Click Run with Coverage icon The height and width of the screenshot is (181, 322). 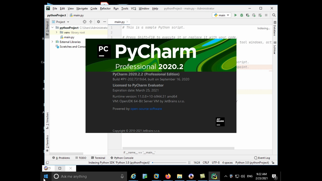tap(248, 15)
